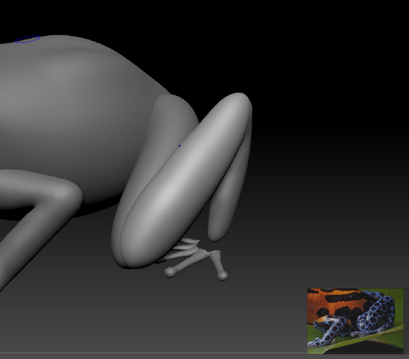Open the poison dart frog reference image
The height and width of the screenshot is (359, 409).
pos(355,321)
